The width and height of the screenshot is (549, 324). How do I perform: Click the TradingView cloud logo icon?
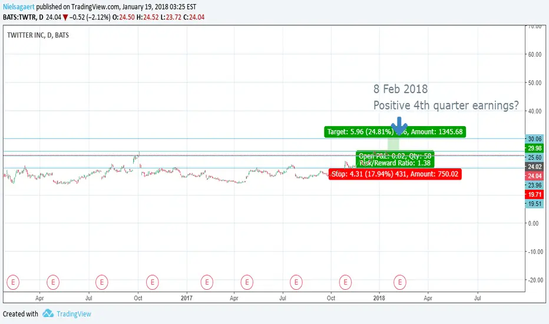[x=48, y=313]
